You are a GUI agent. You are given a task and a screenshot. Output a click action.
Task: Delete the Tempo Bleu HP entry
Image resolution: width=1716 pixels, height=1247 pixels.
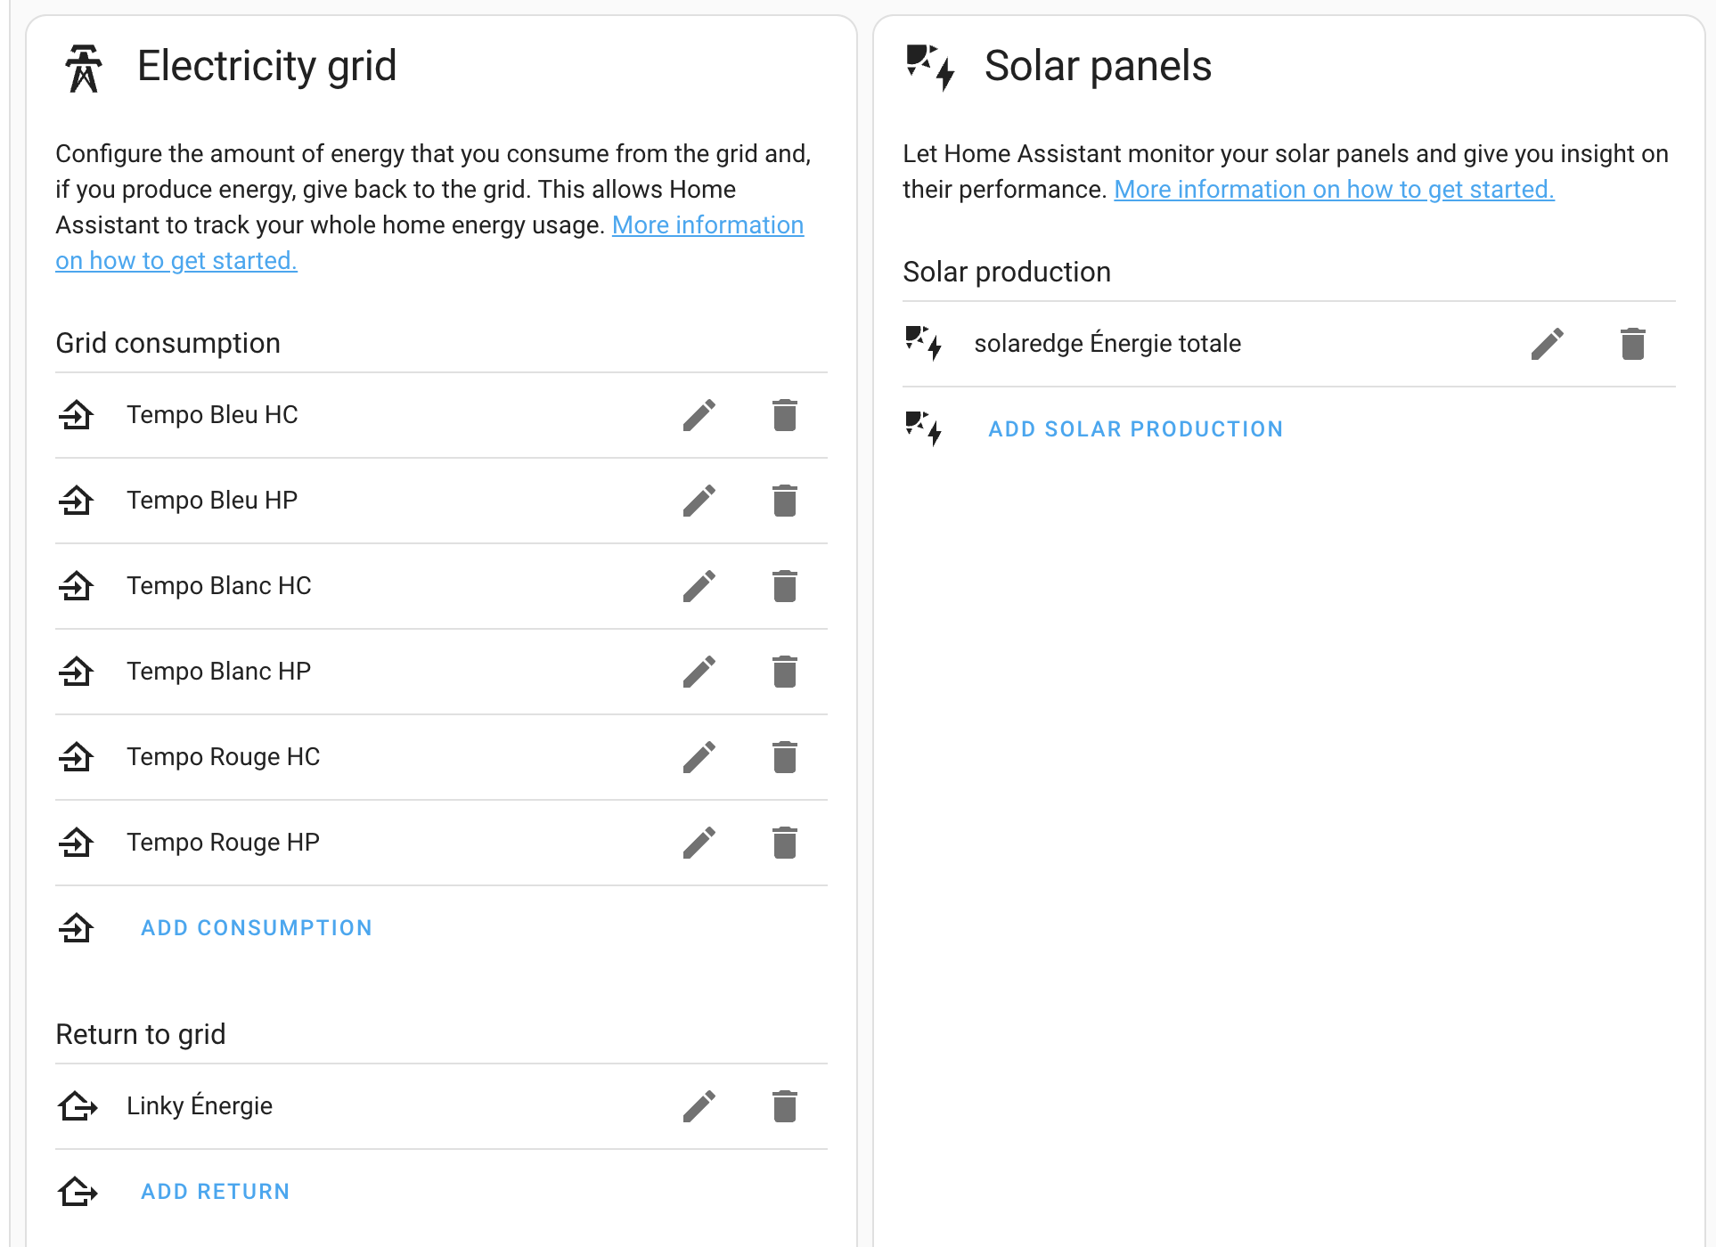[x=784, y=501]
